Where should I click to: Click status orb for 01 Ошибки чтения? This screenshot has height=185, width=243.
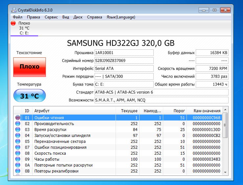pos(18,118)
